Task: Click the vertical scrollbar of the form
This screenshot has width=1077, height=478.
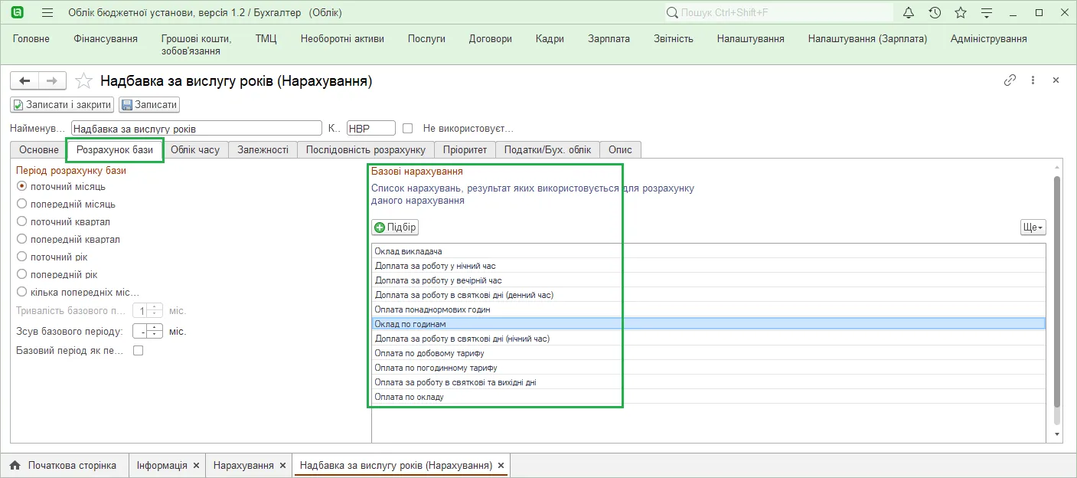Action: (x=1057, y=291)
